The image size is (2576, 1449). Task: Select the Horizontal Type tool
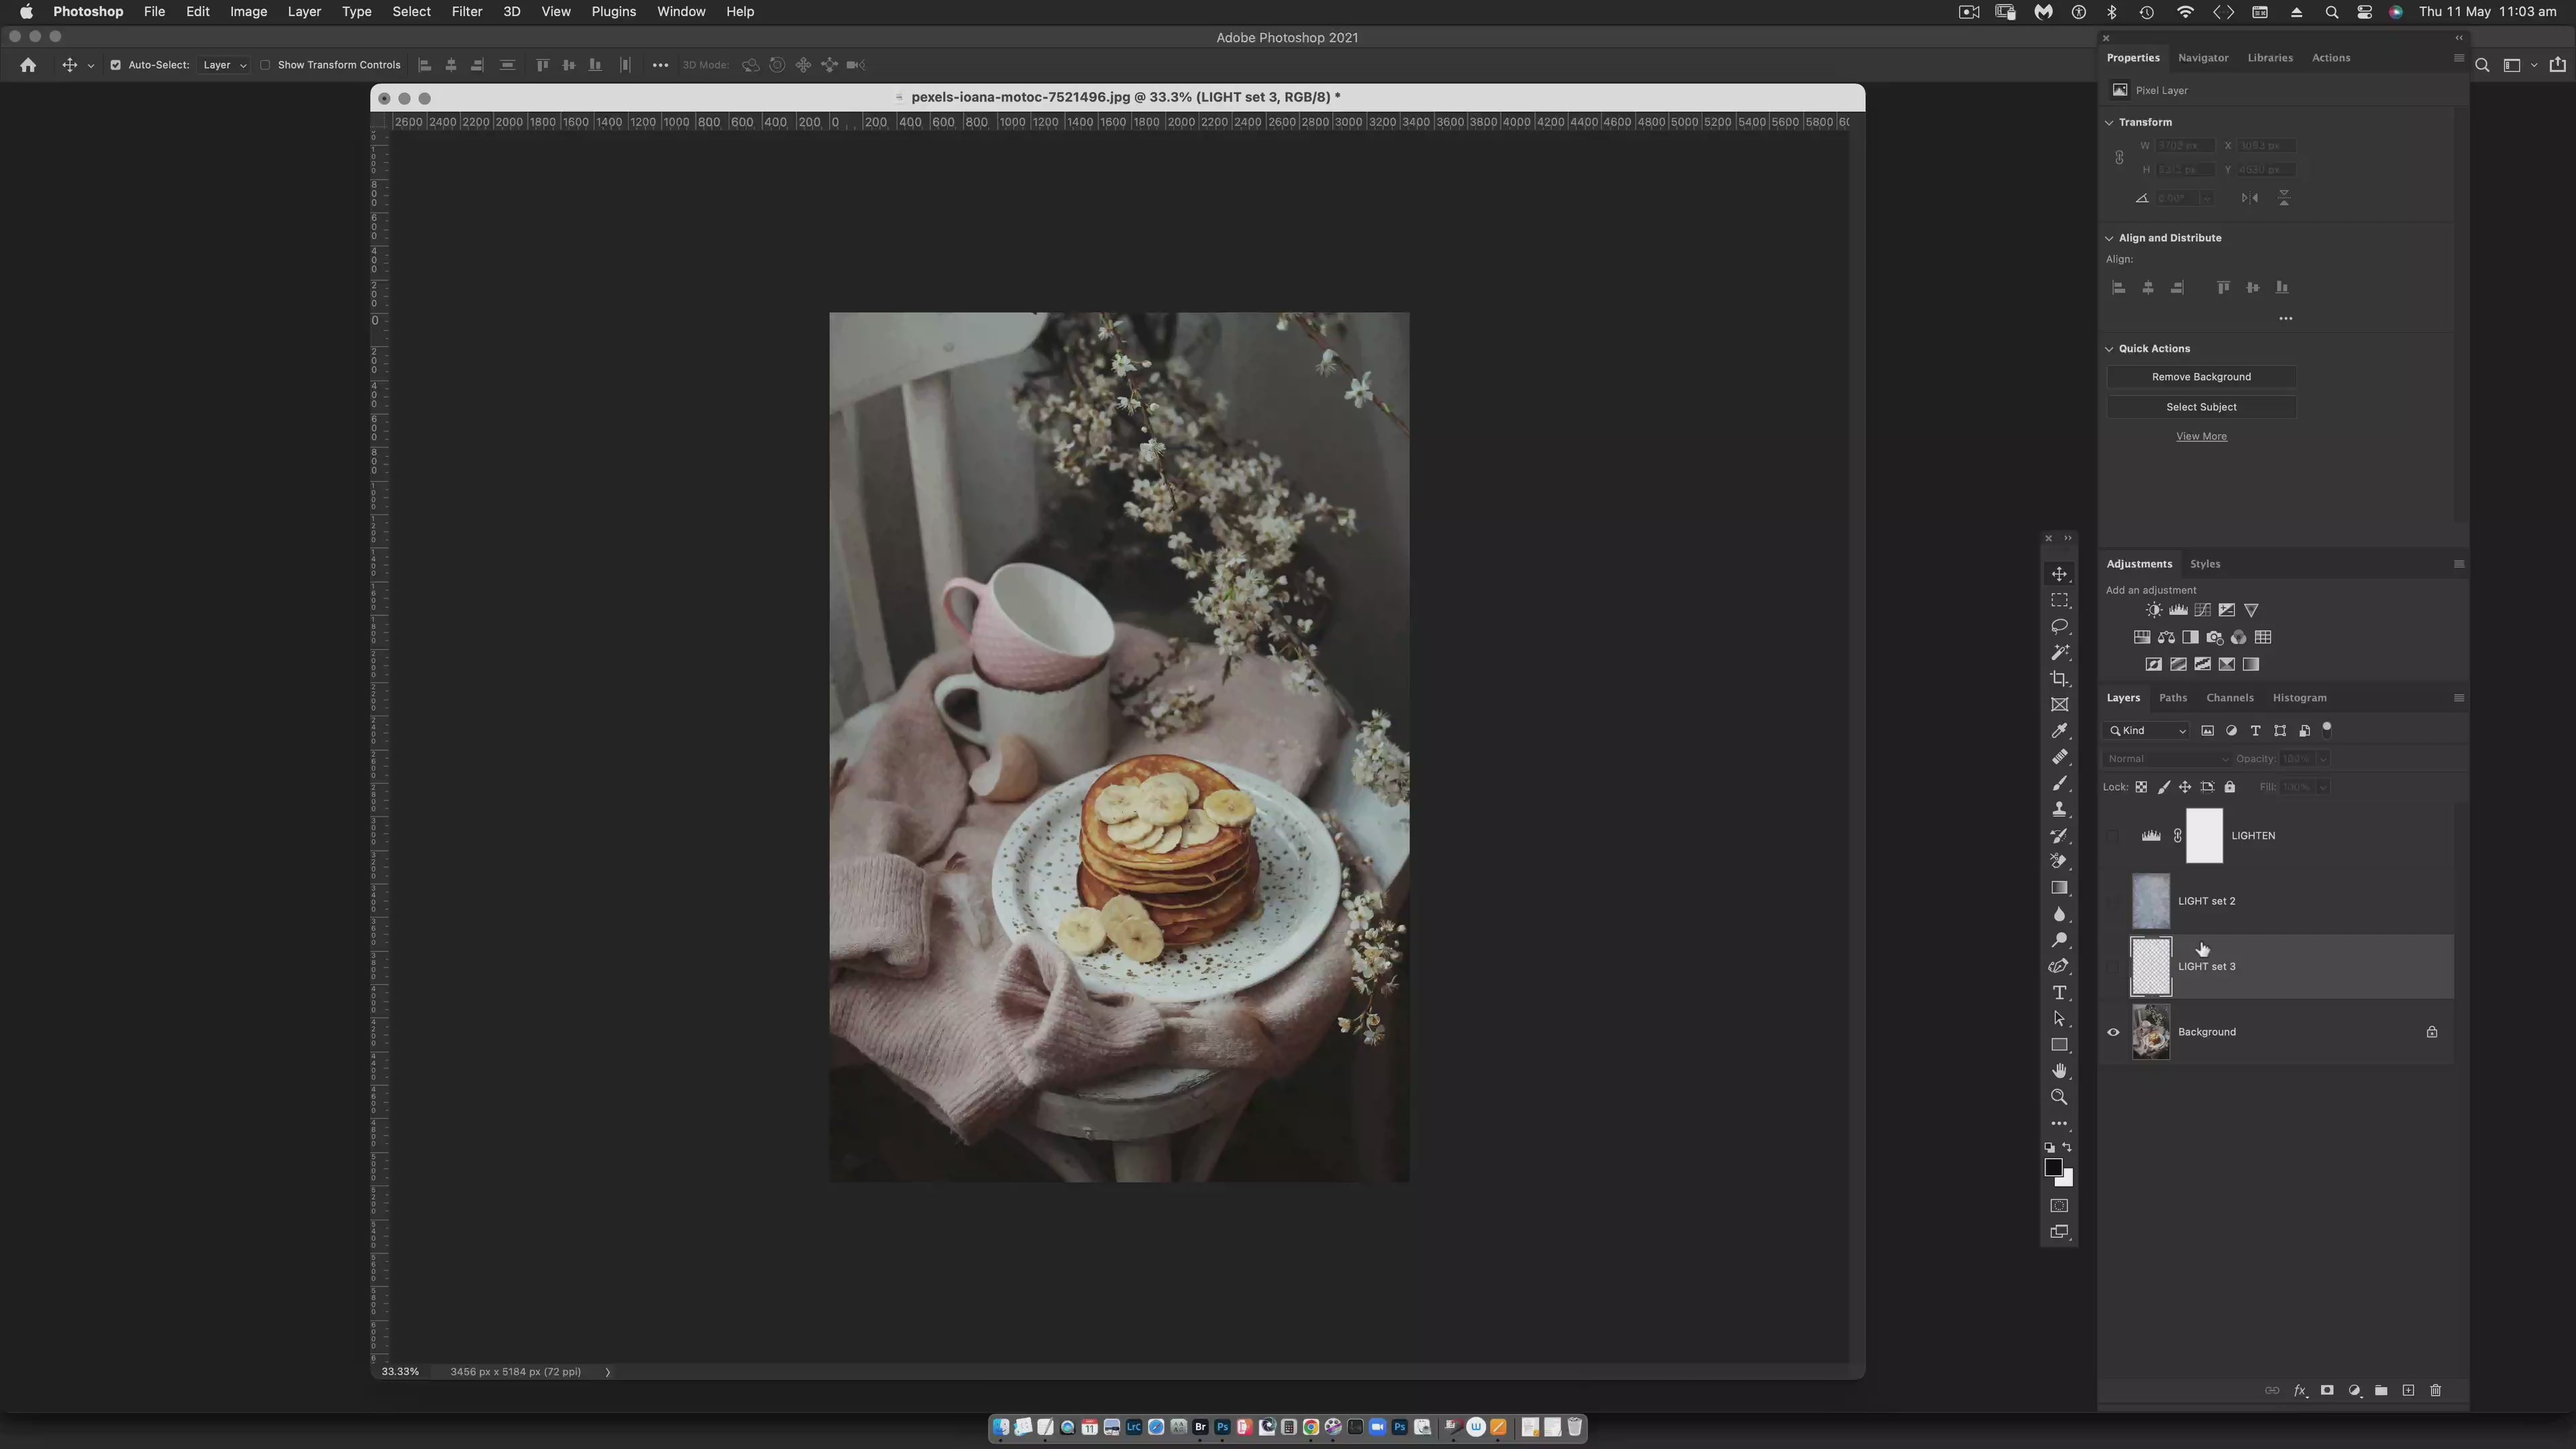(x=2059, y=993)
